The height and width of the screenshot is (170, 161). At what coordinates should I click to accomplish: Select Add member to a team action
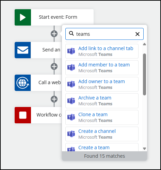click(102, 68)
